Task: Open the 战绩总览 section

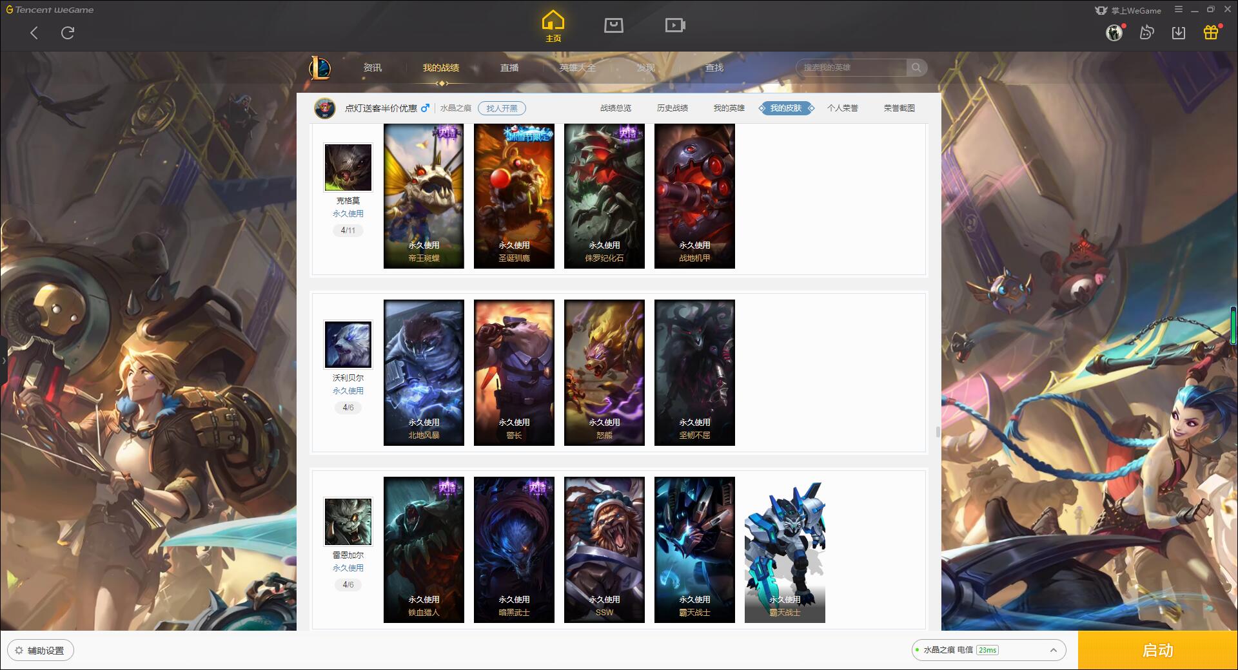Action: [x=616, y=108]
